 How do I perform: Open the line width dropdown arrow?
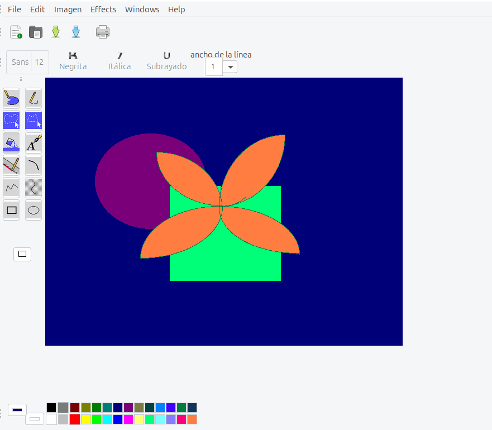tap(231, 67)
